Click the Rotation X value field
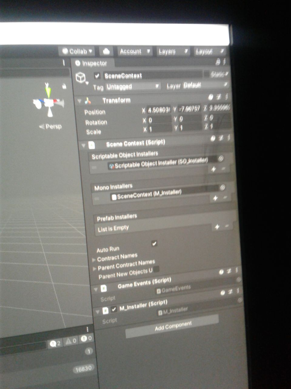 (159, 119)
